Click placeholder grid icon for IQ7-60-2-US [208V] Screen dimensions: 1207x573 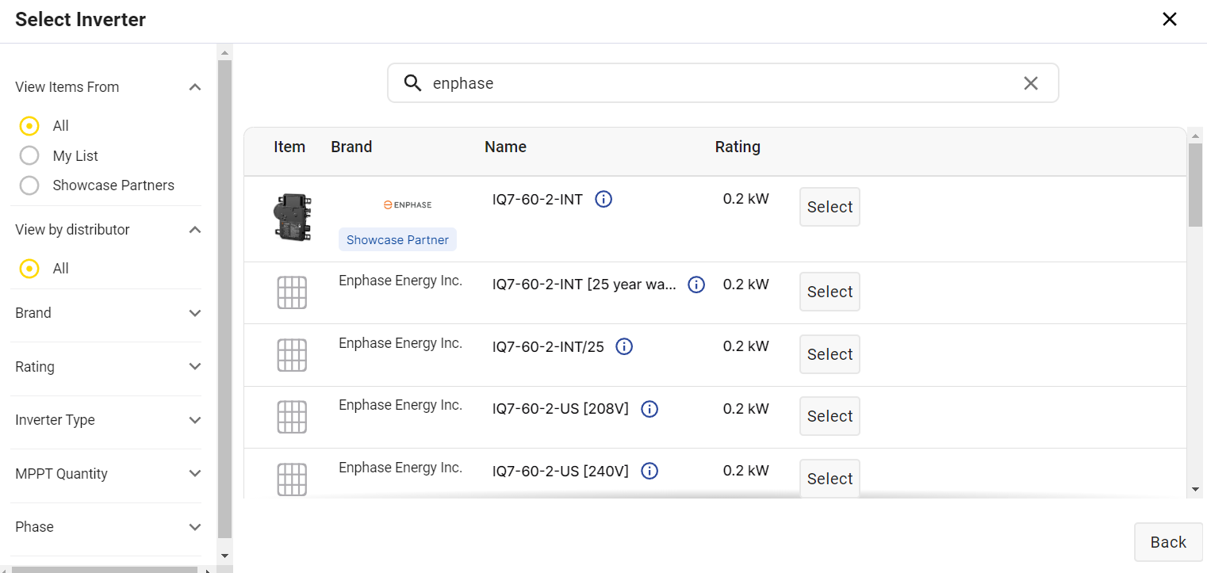292,417
